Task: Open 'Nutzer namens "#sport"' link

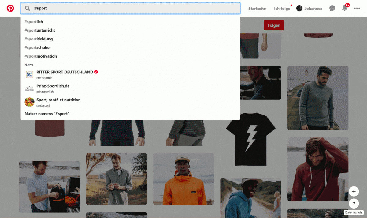Action: (47, 114)
